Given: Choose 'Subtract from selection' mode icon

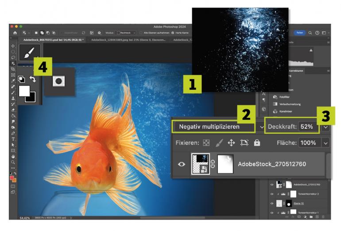Looking at the screenshot, I should [x=48, y=33].
